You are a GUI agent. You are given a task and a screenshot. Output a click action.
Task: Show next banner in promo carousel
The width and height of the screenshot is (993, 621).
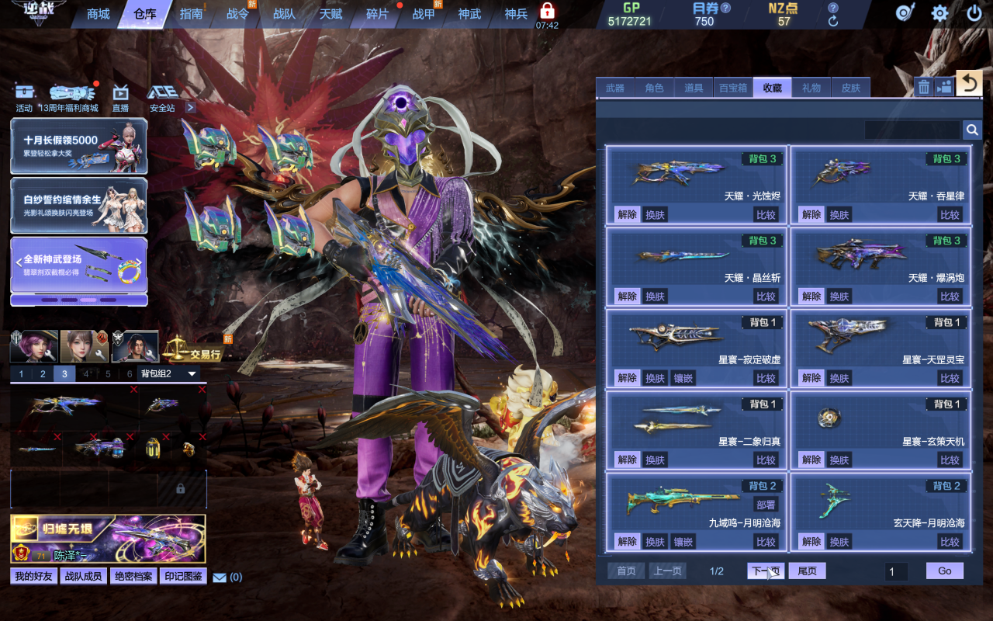click(140, 262)
